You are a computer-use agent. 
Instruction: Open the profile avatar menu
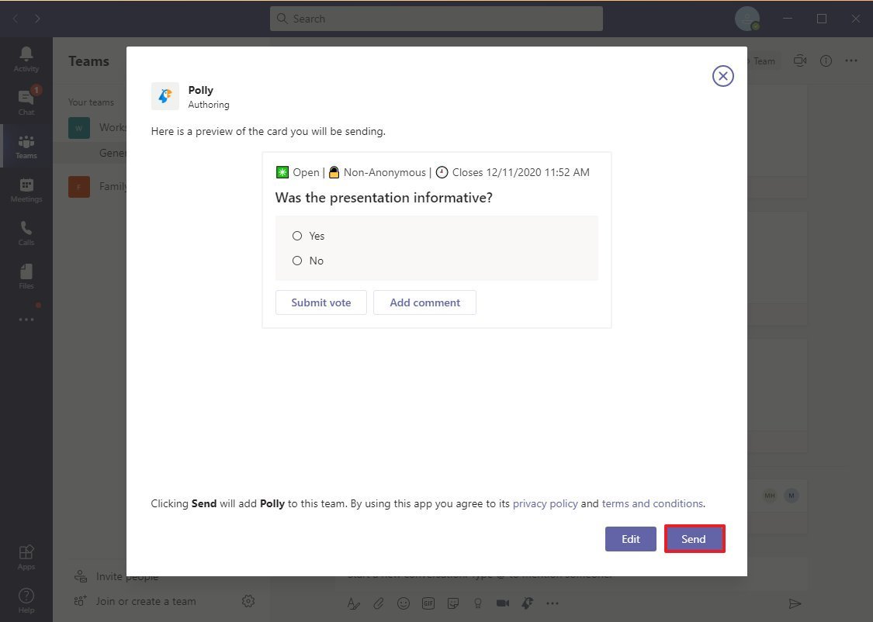click(747, 19)
